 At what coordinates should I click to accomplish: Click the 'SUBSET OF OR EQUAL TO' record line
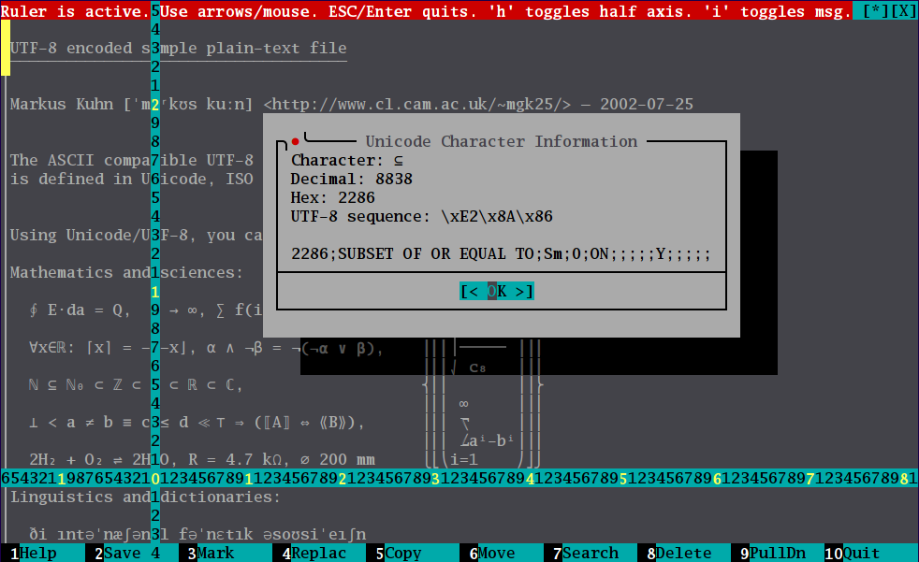(x=501, y=254)
